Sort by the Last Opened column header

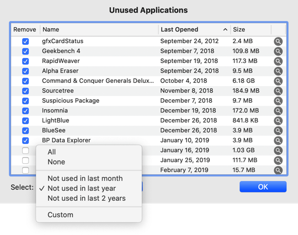194,29
